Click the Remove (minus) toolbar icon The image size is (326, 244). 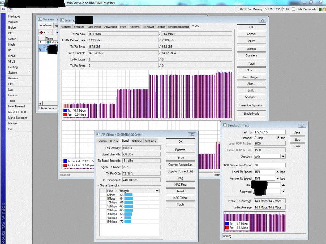(50, 32)
